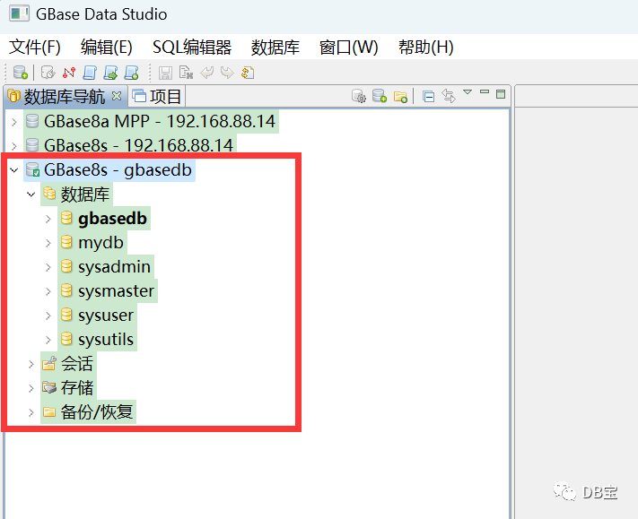Image resolution: width=638 pixels, height=519 pixels.
Task: Expand the 会话 node
Action: click(x=31, y=364)
